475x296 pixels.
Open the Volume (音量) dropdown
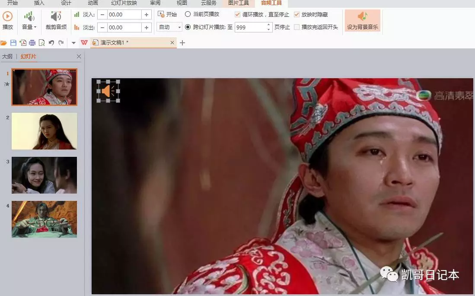pos(29,21)
